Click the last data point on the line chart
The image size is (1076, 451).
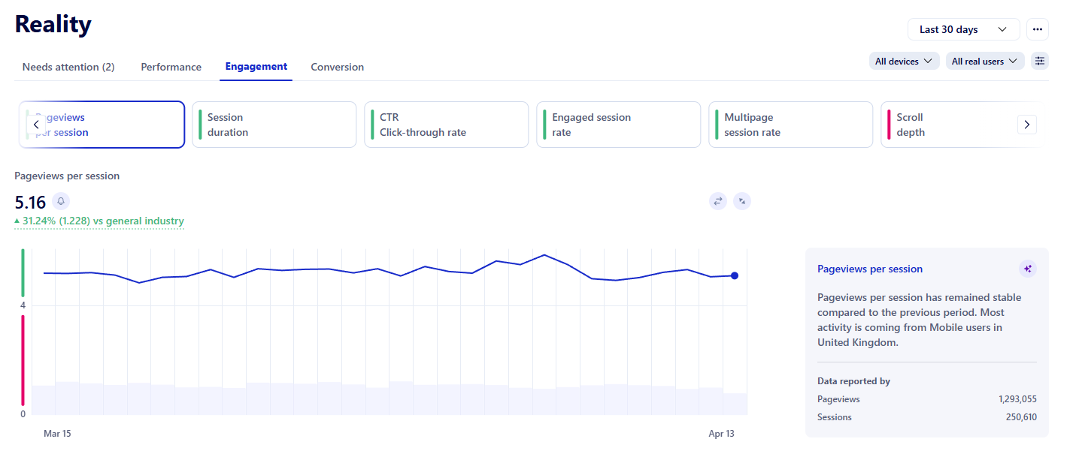coord(734,275)
